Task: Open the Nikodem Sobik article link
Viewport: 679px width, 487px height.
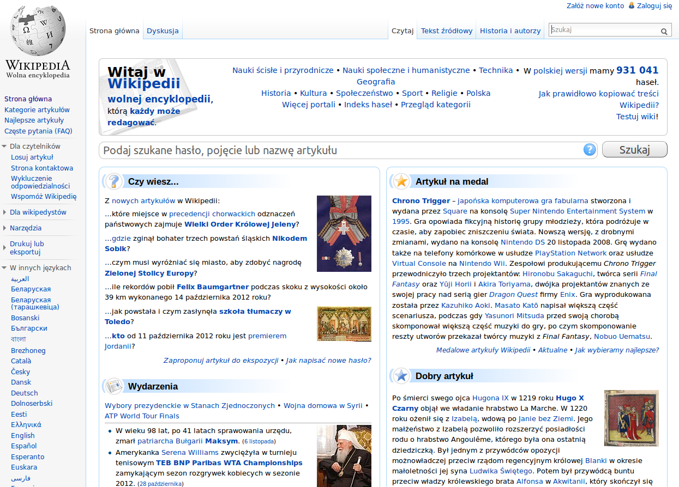Action: (x=206, y=243)
